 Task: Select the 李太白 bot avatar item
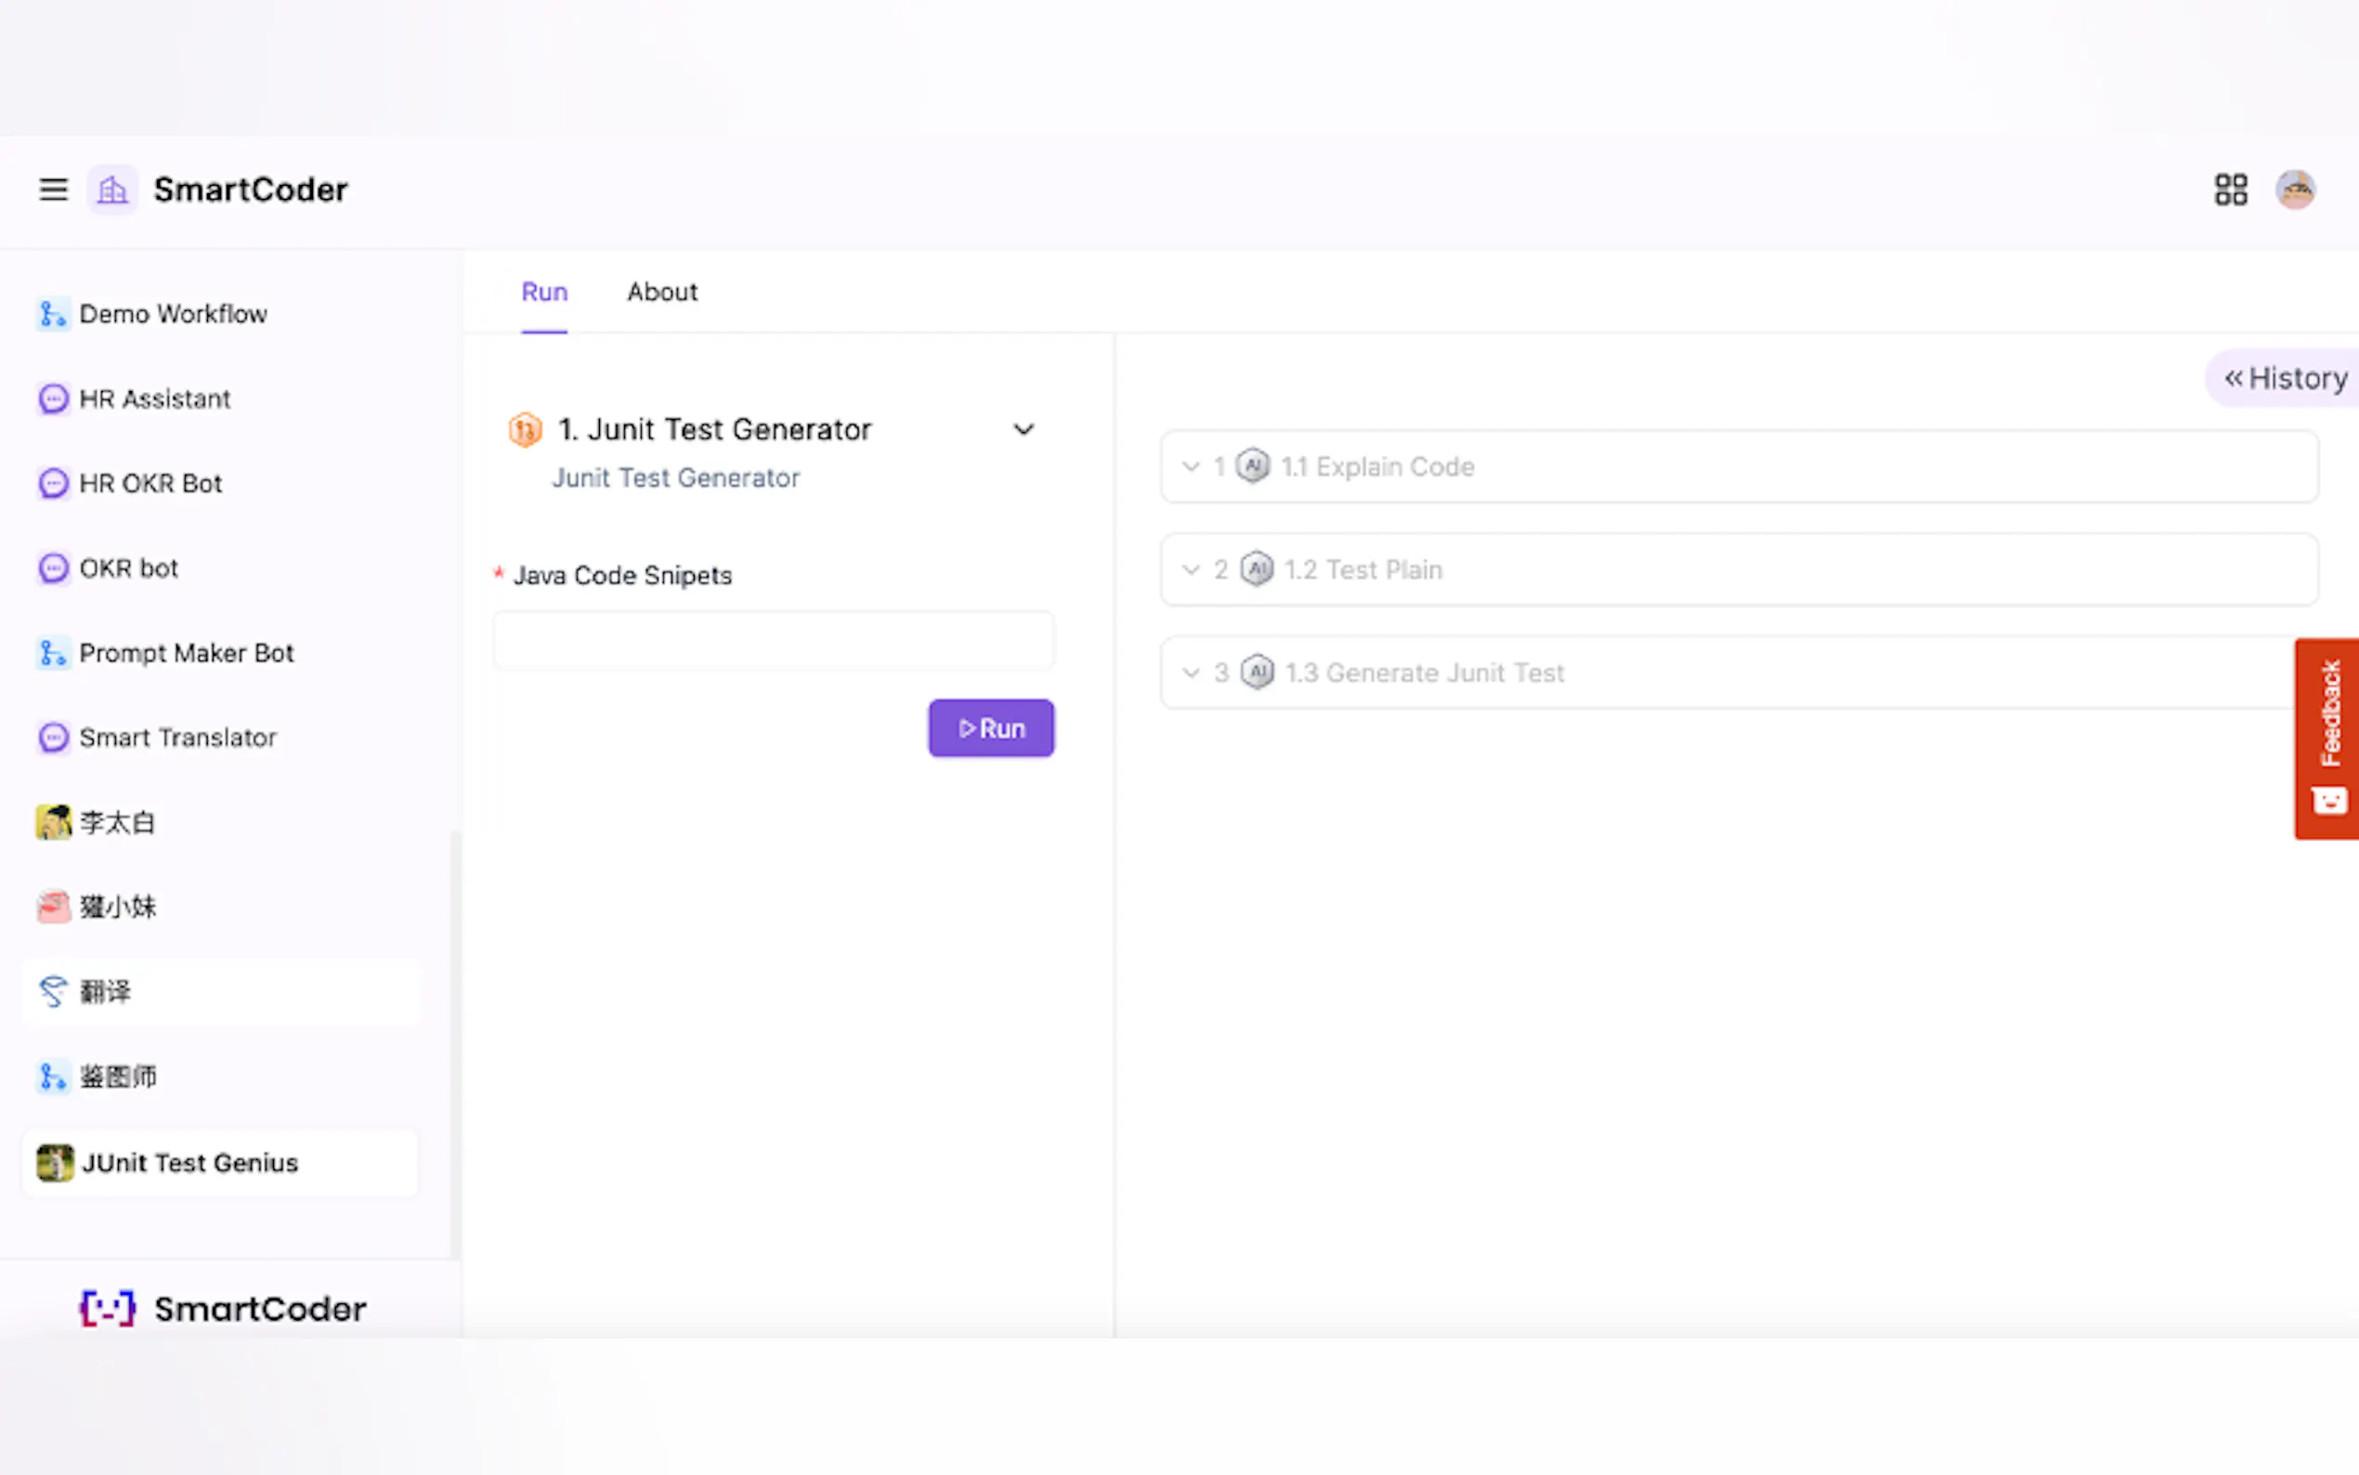[x=117, y=822]
